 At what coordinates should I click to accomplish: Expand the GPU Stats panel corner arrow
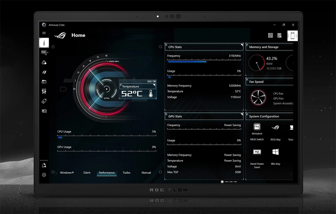(242, 114)
